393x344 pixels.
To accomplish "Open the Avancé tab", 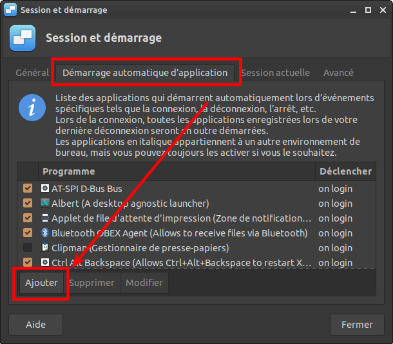I will coord(338,73).
